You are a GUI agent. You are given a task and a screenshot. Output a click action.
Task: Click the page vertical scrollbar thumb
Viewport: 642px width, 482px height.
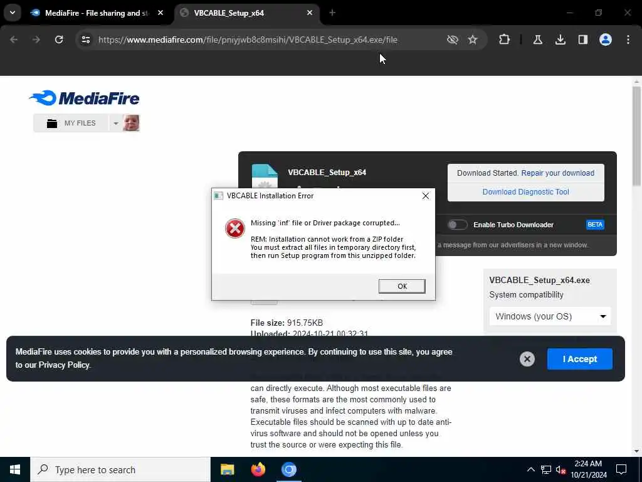pyautogui.click(x=636, y=136)
